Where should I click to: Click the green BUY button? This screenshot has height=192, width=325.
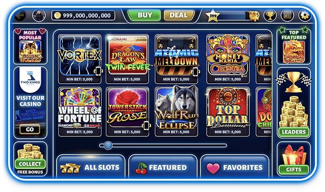click(x=144, y=15)
